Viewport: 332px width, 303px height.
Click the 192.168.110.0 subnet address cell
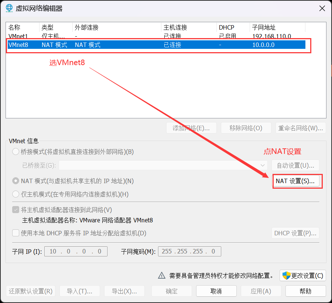(x=271, y=36)
